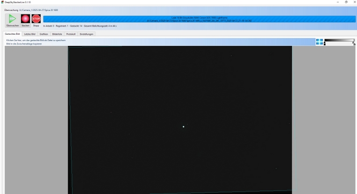Image resolution: width=357 pixels, height=194 pixels.
Task: Click the DeepSkyStackerLive title bar app icon
Action: tap(2, 2)
